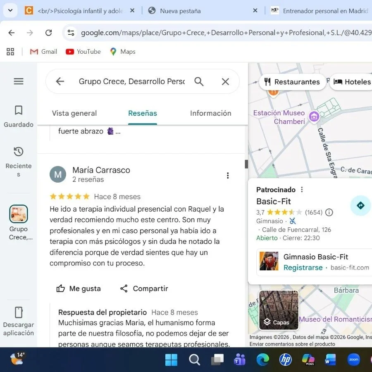This screenshot has height=372, width=372.
Task: Click the Estación Museo Chamberí map pin
Action: pos(314,116)
